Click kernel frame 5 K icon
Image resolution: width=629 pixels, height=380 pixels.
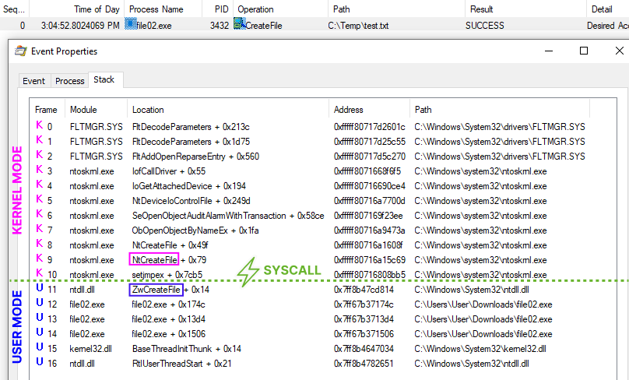39,199
